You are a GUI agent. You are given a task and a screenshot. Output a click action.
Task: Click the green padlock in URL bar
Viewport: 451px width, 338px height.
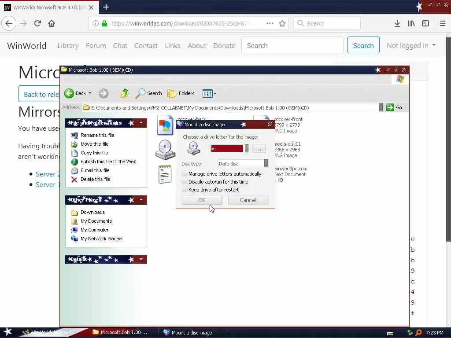click(x=104, y=23)
